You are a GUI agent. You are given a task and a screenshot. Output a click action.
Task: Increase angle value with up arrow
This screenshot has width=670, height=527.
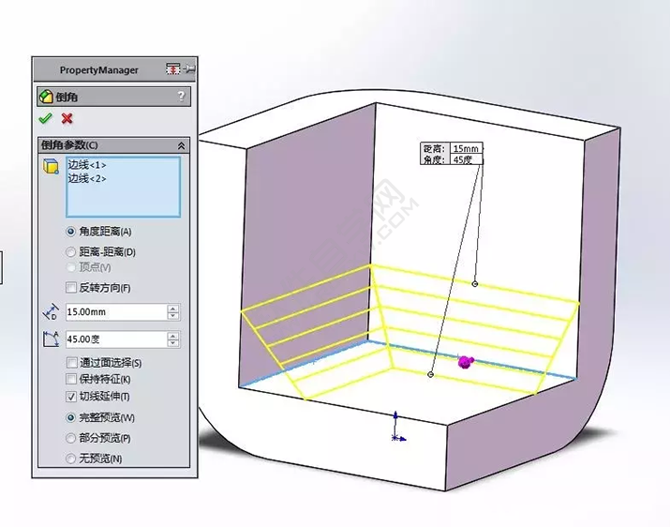point(173,336)
